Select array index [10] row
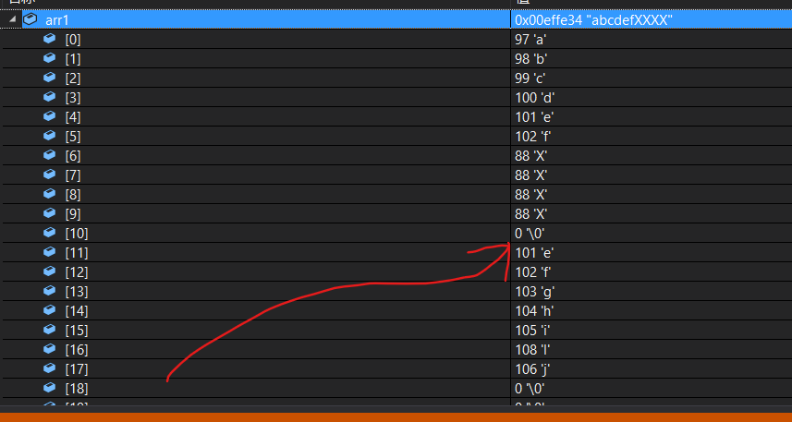 (x=396, y=234)
